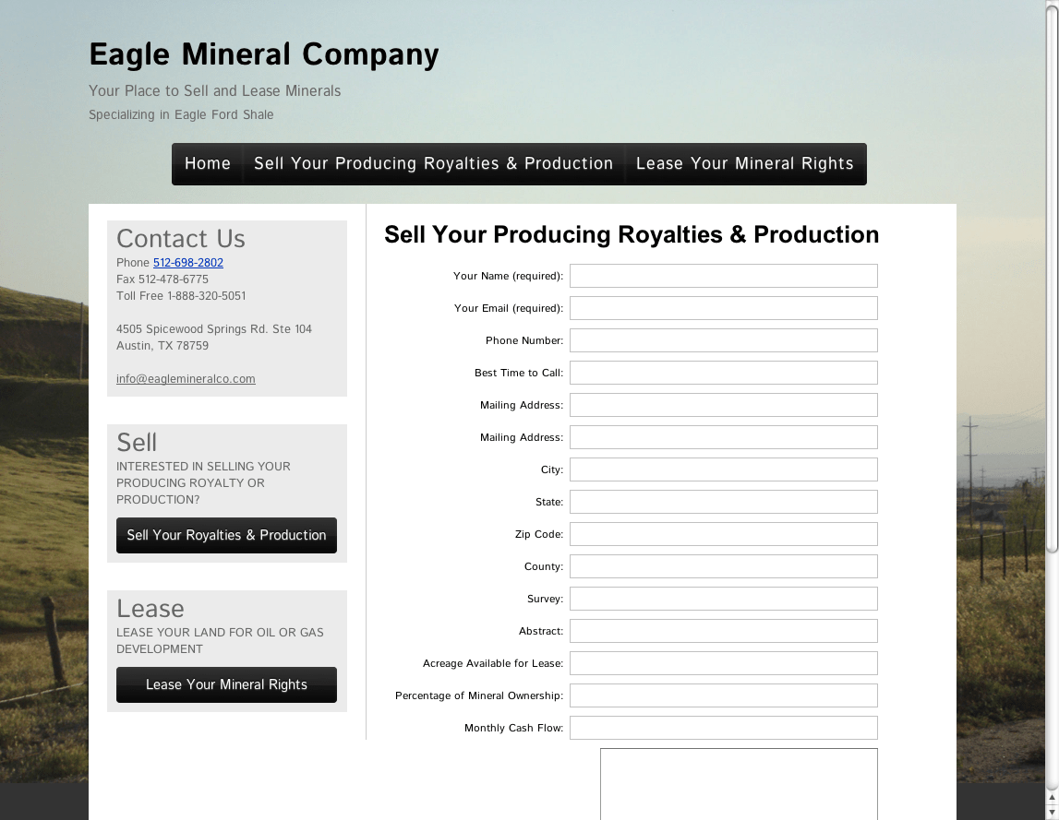Click into the Survey input box
The image size is (1059, 820).
pyautogui.click(x=723, y=598)
